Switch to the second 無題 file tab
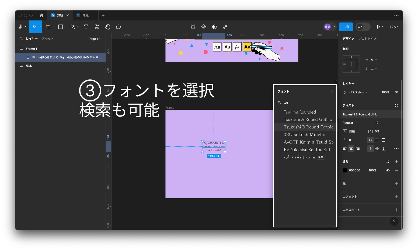Image resolution: width=418 pixels, height=250 pixels. [x=86, y=15]
